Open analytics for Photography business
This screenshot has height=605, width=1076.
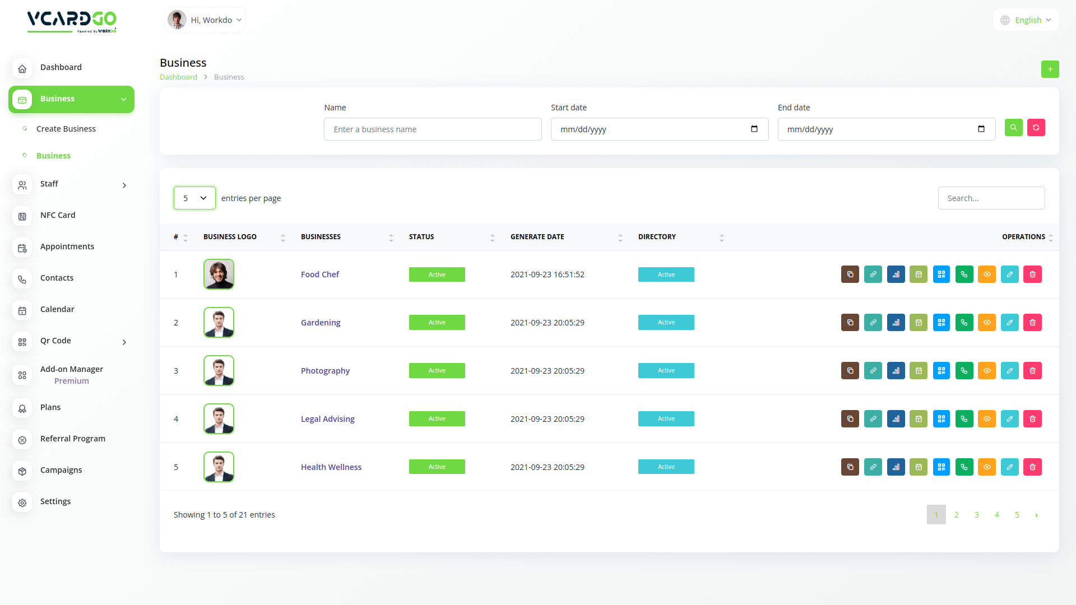point(896,371)
